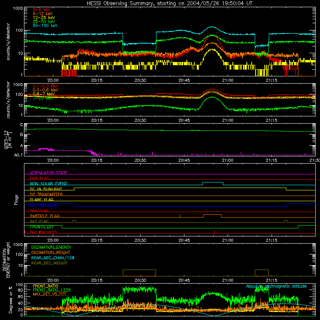The height and width of the screenshot is (320, 320).
Task: Choose the 25-50 keV legend label
Action: click(44, 22)
